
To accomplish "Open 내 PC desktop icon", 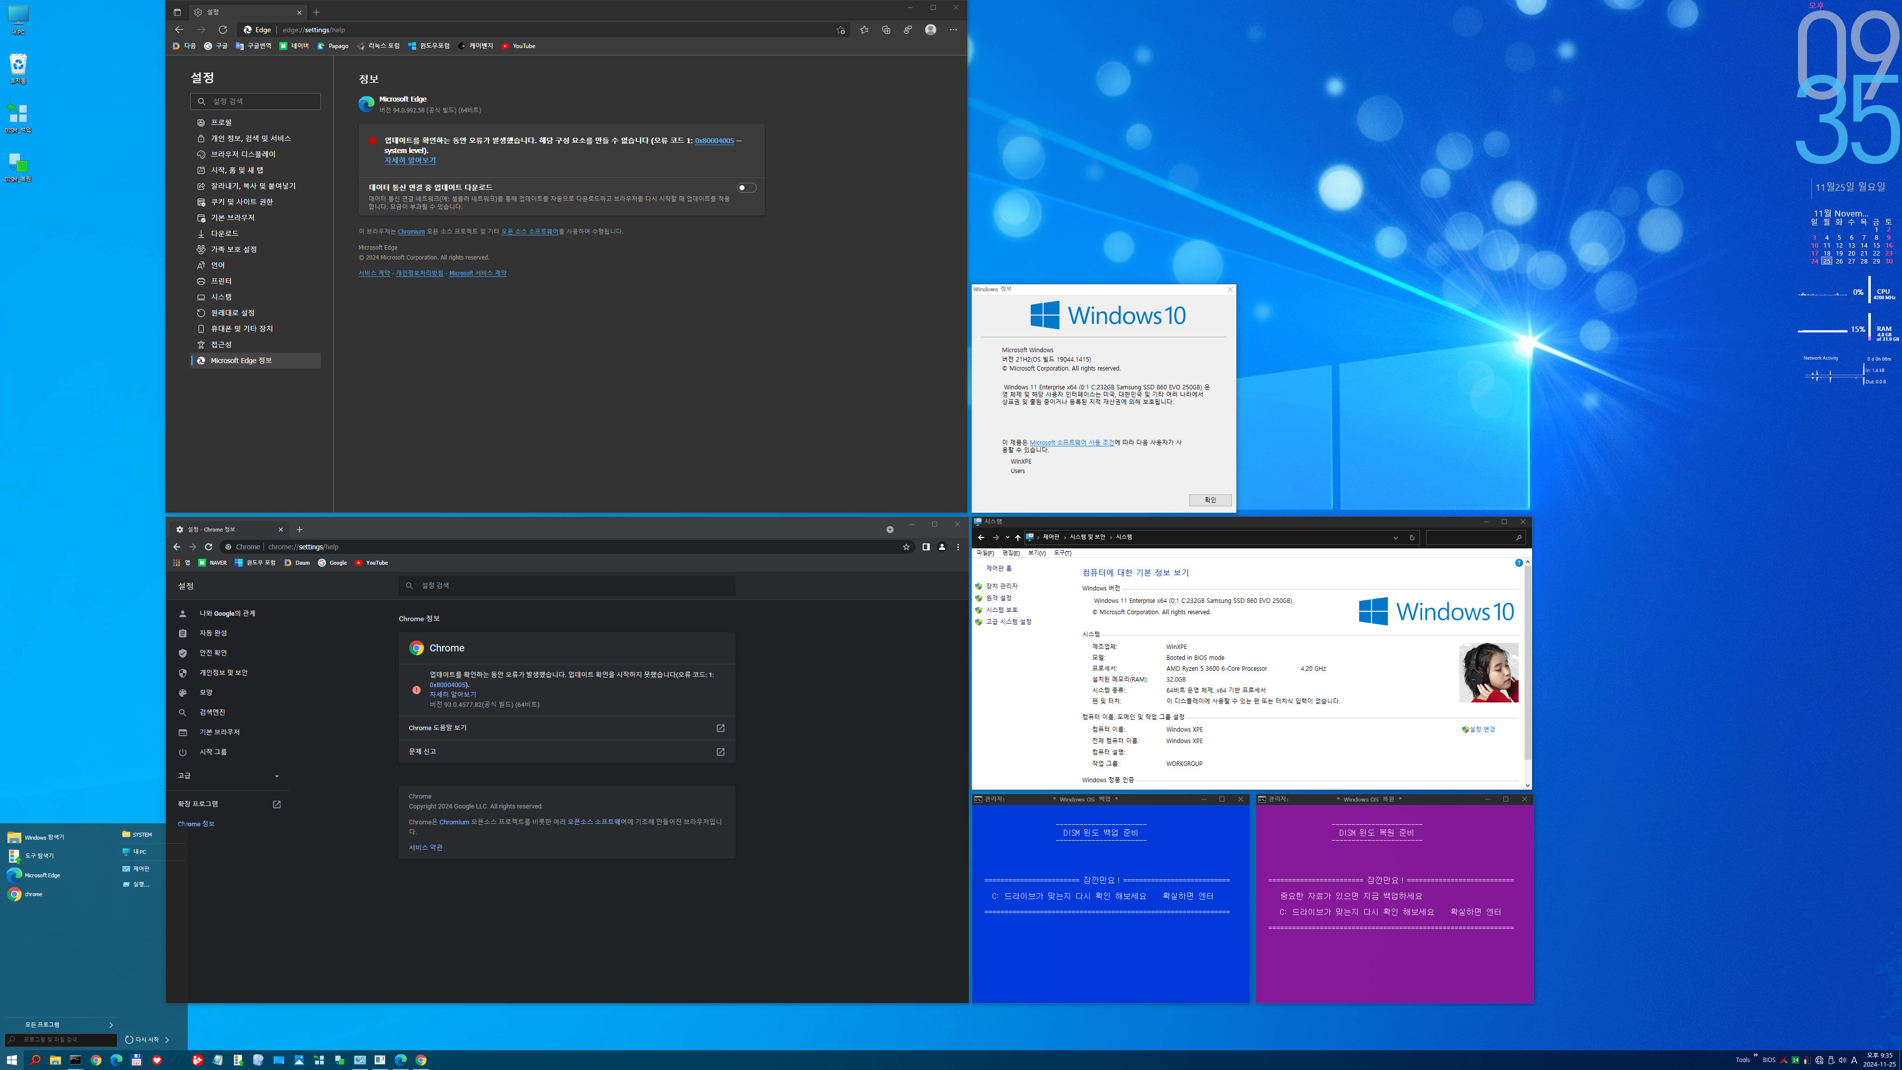I will [18, 20].
